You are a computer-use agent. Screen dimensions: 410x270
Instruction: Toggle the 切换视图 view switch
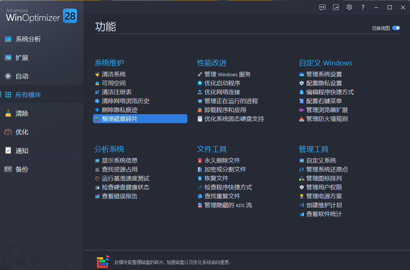[396, 28]
